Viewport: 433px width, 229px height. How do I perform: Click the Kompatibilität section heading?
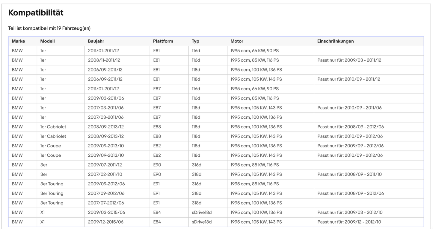point(36,13)
